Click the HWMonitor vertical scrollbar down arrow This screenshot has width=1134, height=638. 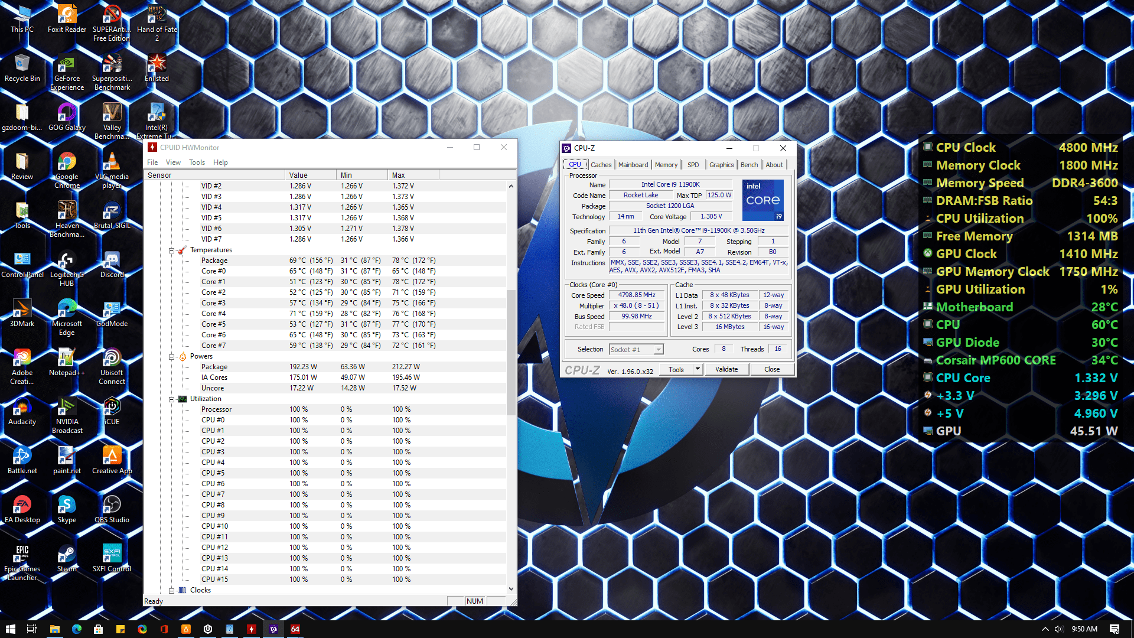[x=511, y=589]
